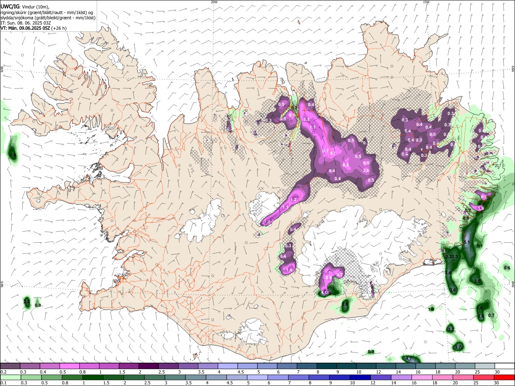This screenshot has height=386, width=515.
Task: Pick the dusky mauve 0.2 snow swatch
Action: click(10, 366)
